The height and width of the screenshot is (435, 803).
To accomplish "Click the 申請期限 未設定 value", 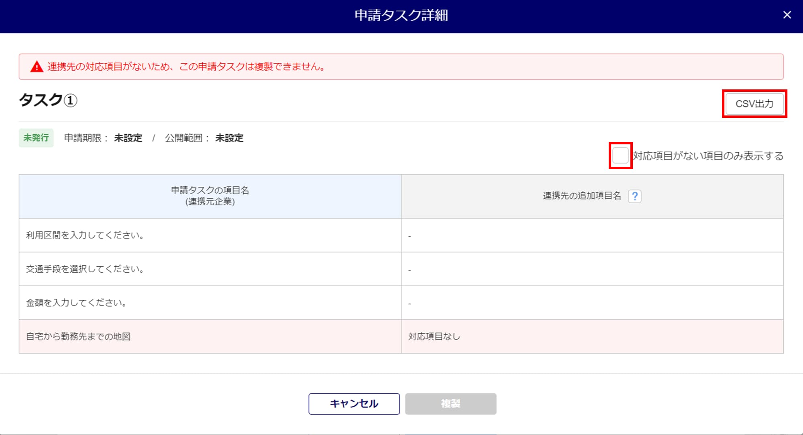I will coord(128,138).
